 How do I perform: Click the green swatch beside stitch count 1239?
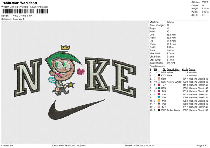(x=159, y=88)
